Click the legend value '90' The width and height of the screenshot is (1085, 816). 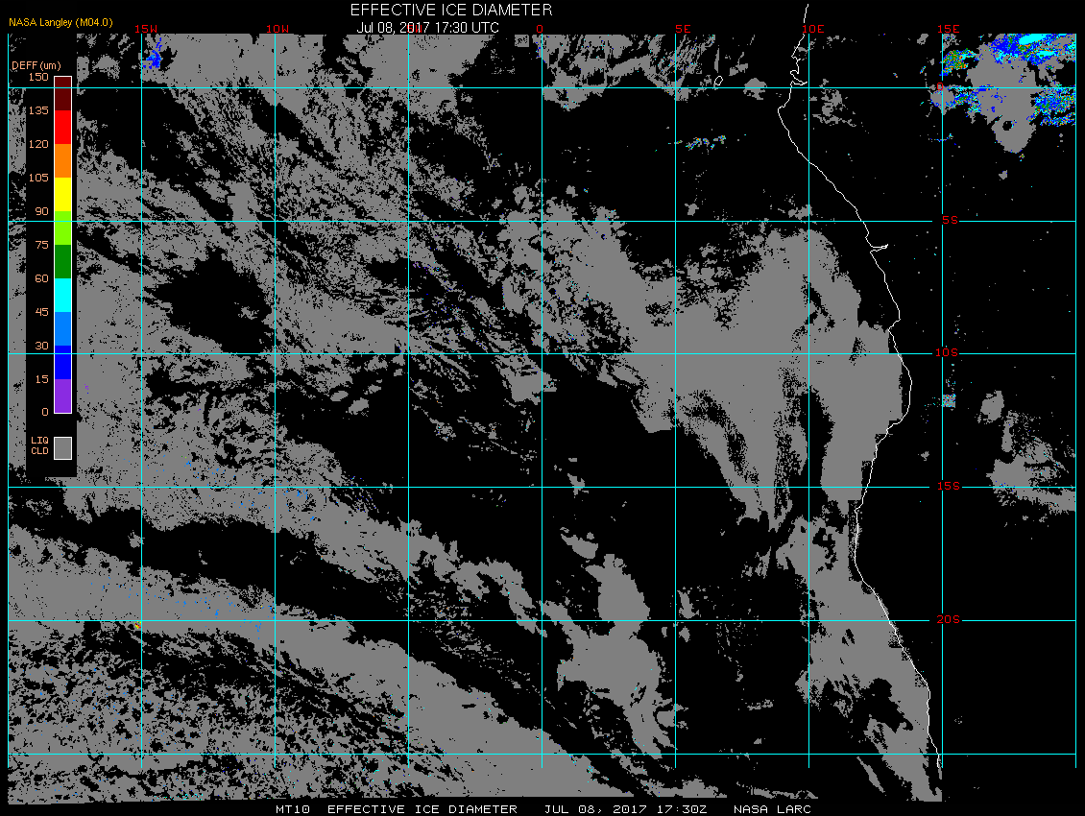[42, 211]
